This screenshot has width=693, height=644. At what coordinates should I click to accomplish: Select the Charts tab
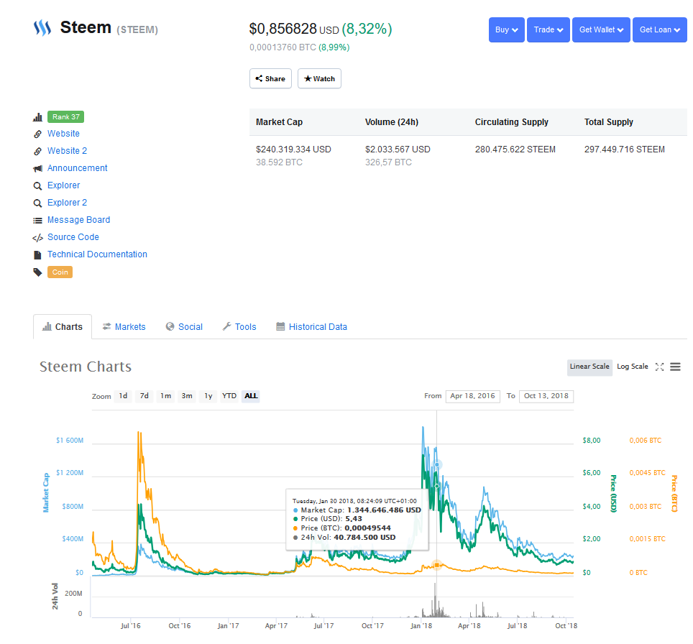pyautogui.click(x=63, y=327)
